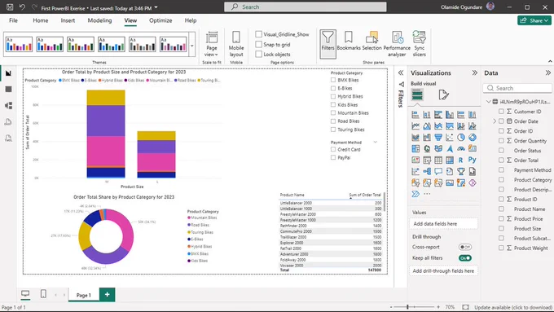
Task: Select the Python visual
Action: [x=473, y=160]
